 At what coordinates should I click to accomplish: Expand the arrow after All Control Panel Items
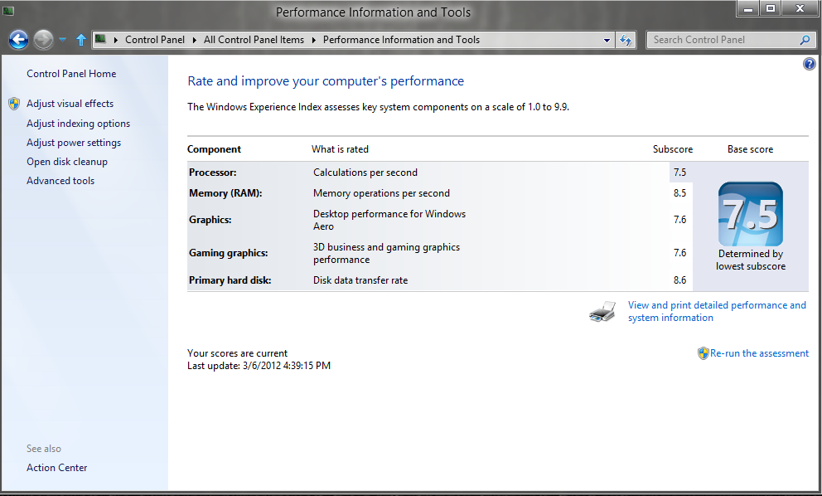(x=314, y=40)
